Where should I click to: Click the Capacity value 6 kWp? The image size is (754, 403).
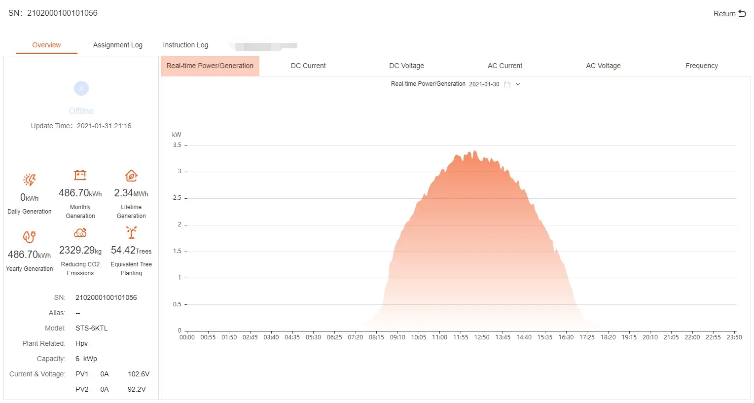pos(86,359)
